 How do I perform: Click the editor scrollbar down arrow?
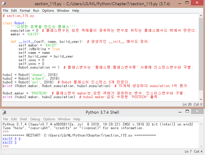(x=201, y=99)
